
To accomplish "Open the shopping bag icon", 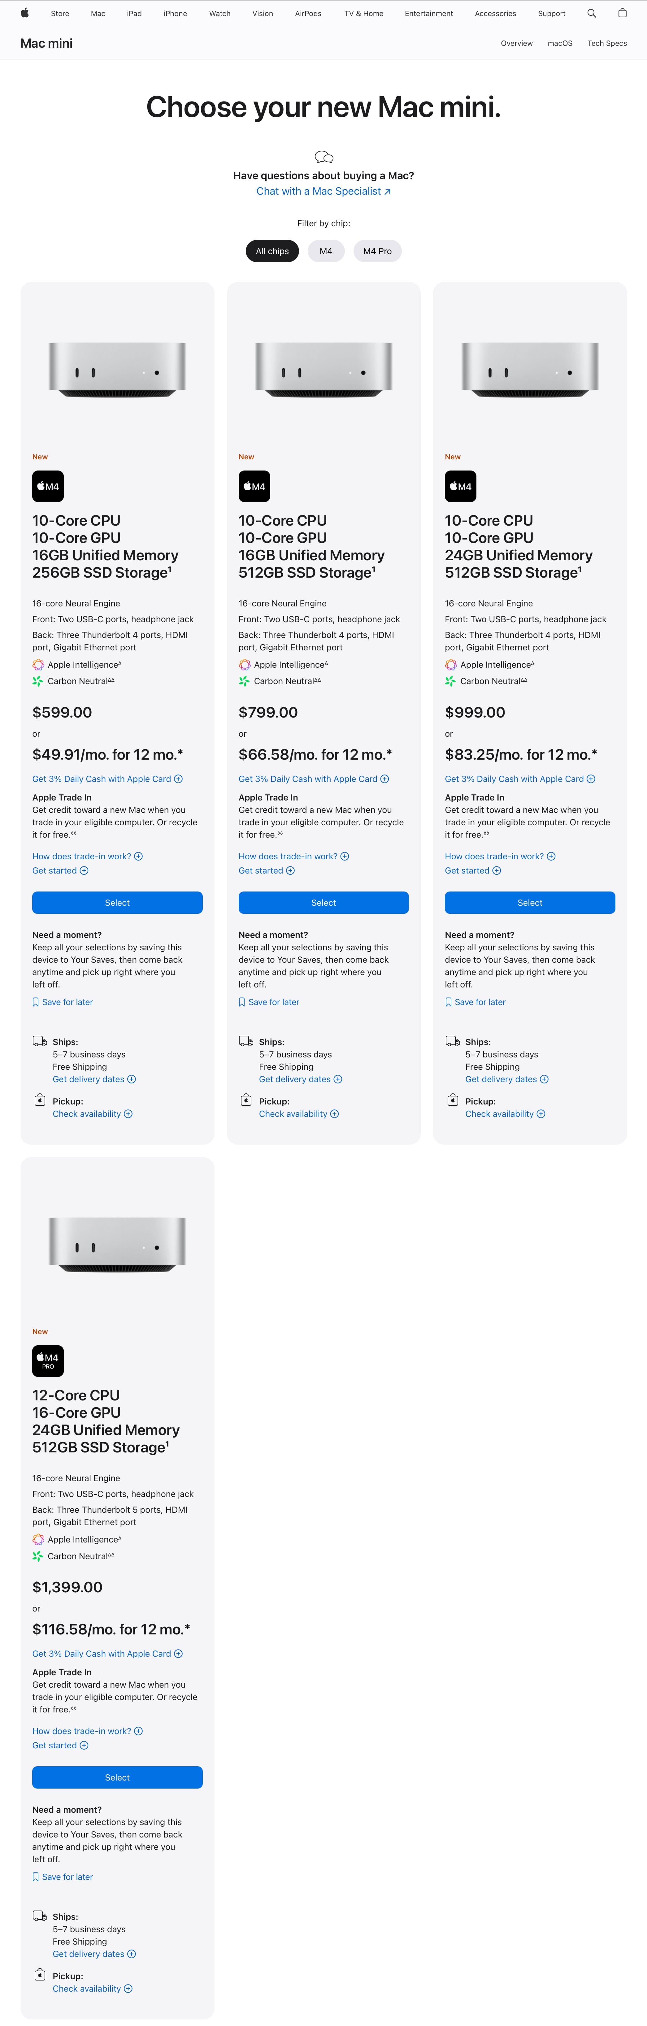I will click(622, 13).
